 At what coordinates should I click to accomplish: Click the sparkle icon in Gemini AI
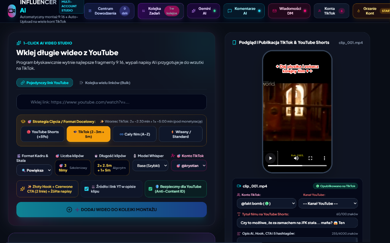pos(193,11)
